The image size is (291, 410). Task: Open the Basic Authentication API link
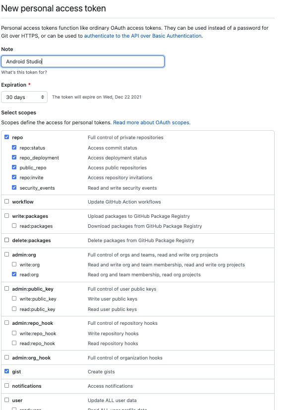pos(143,36)
